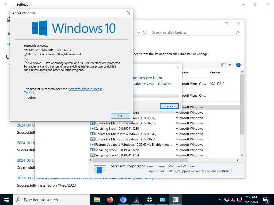Click taskbar search box

(51, 200)
